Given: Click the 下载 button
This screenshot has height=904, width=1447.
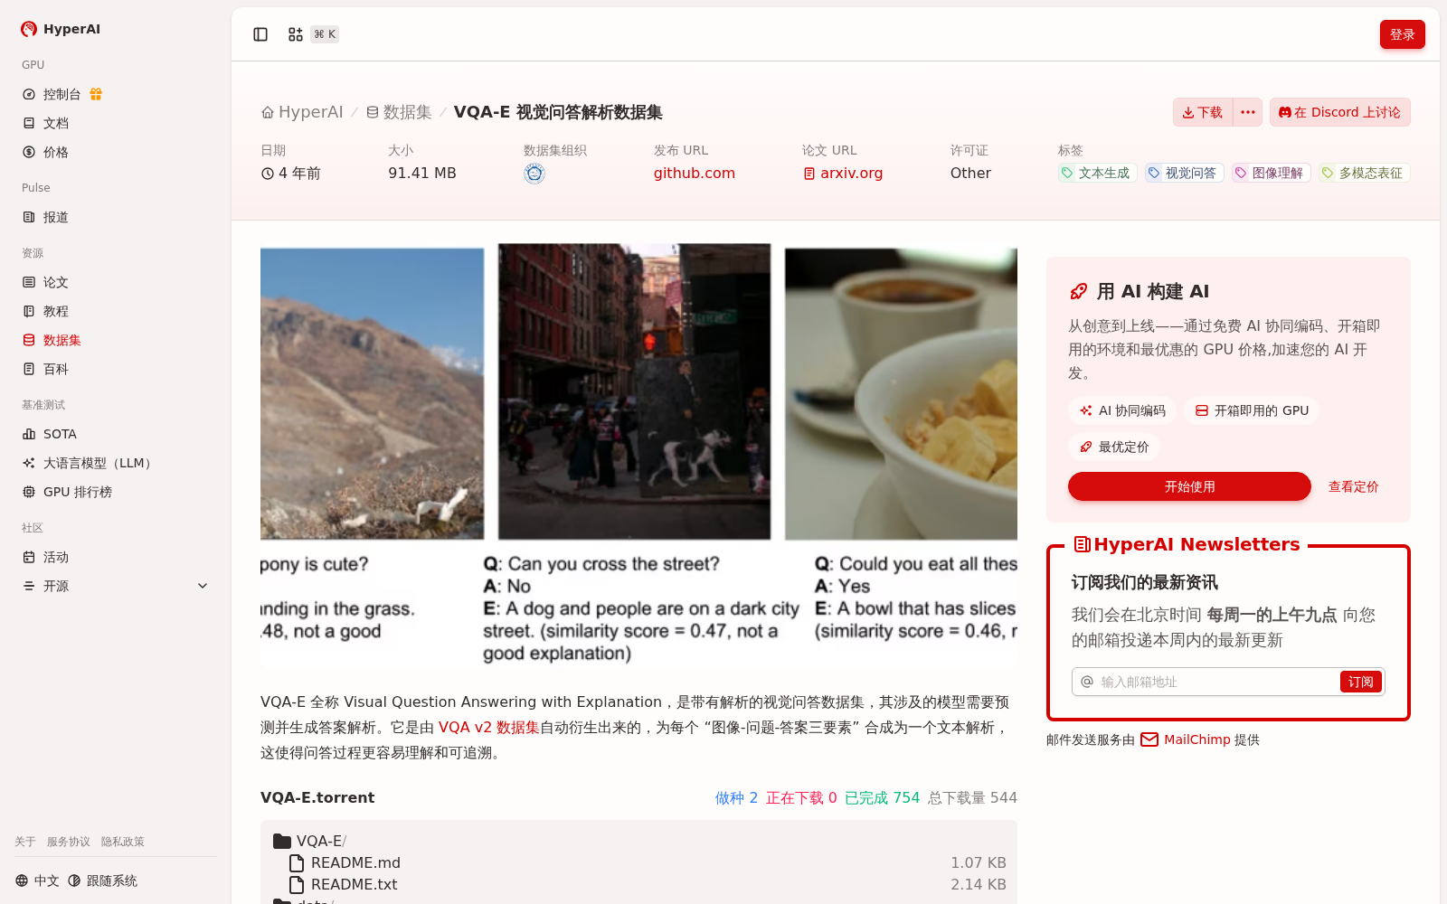Looking at the screenshot, I should click(x=1203, y=112).
